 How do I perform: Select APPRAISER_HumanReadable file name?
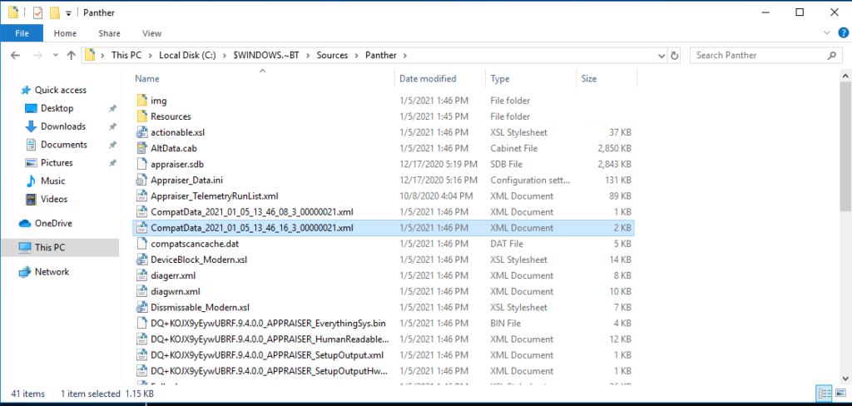270,339
